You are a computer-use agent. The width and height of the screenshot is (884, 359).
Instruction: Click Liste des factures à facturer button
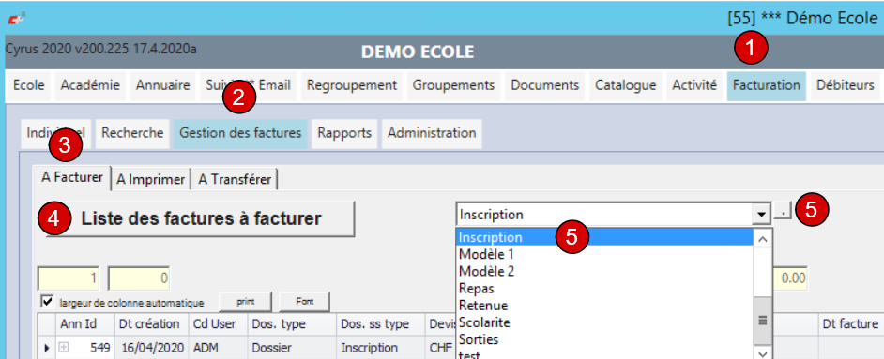coord(201,218)
